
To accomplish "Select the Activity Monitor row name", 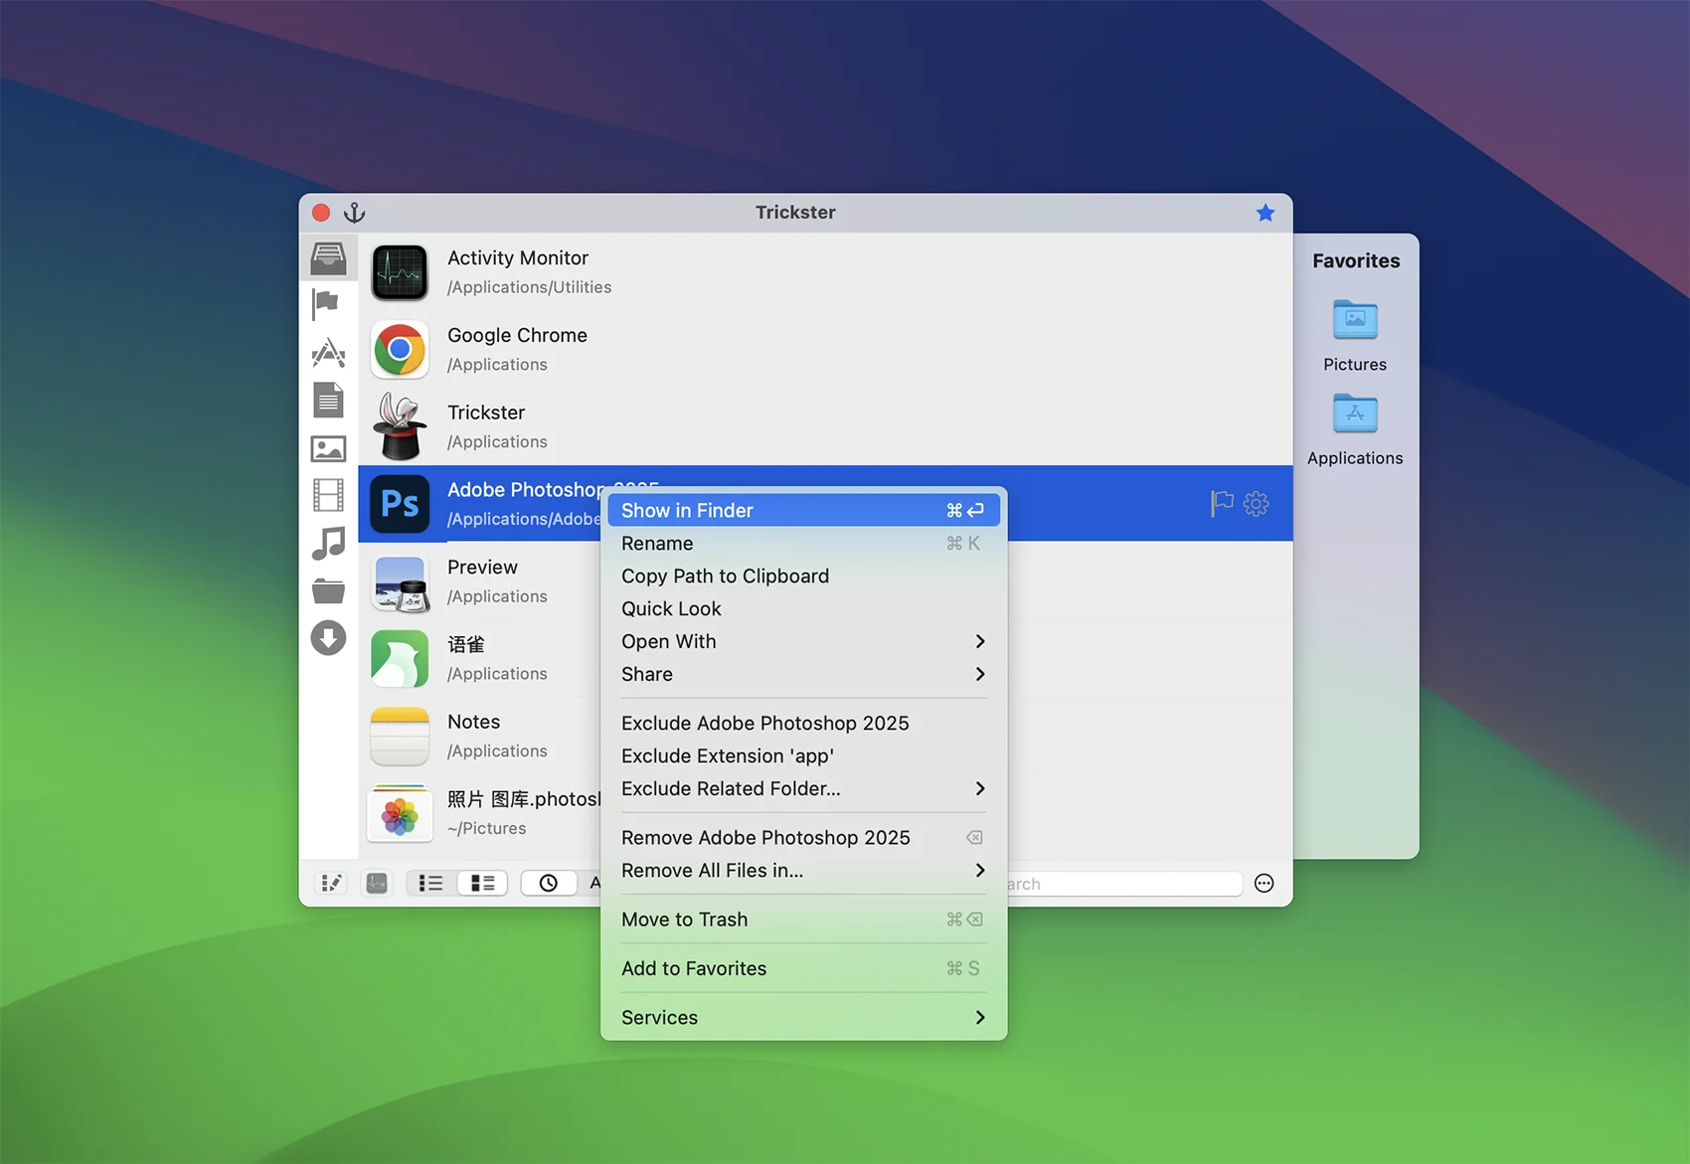I will click(518, 258).
